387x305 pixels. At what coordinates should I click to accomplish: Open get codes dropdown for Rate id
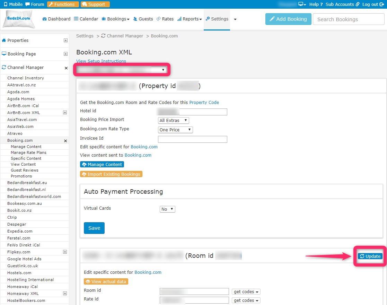tap(246, 300)
